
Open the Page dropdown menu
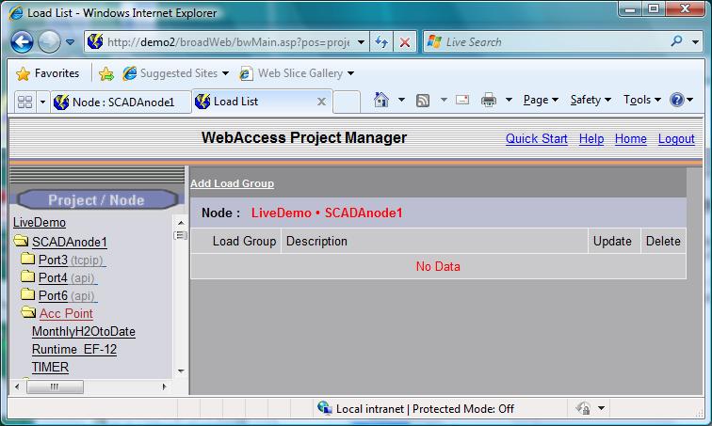pyautogui.click(x=540, y=100)
